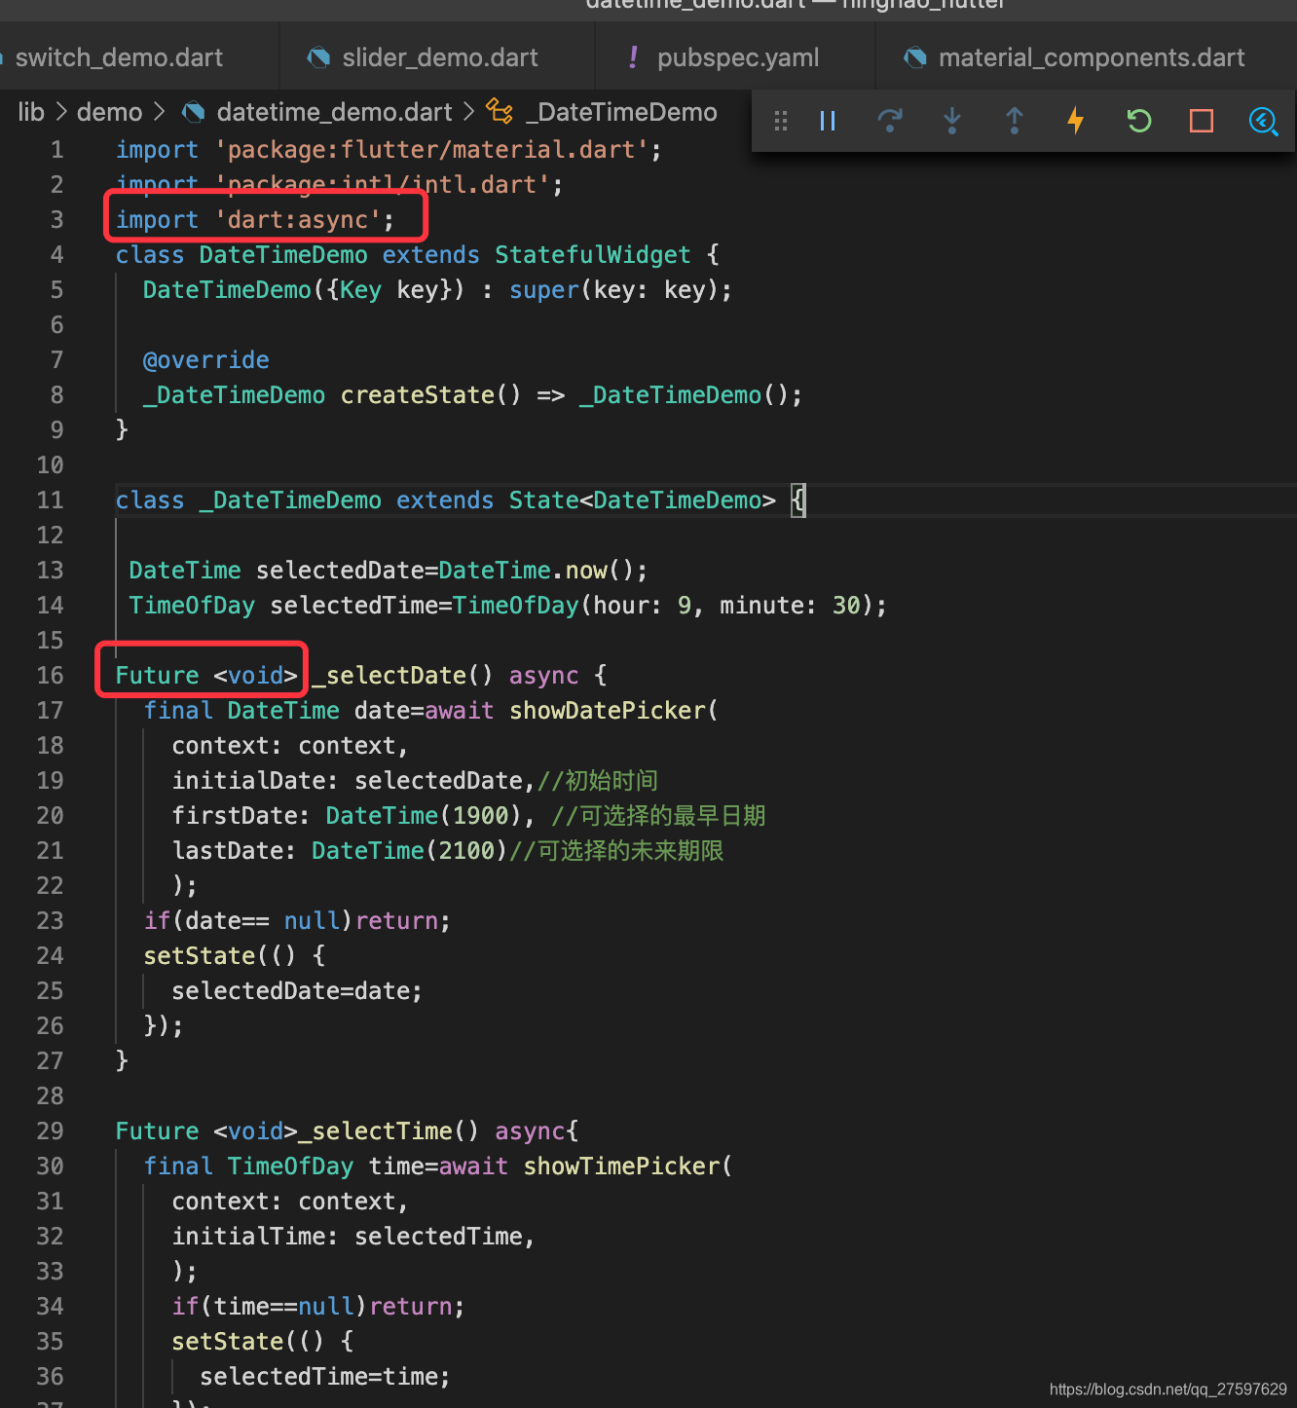Image resolution: width=1297 pixels, height=1408 pixels.
Task: Click the Dart icon on slider_demo.dart tab
Action: pos(318,57)
